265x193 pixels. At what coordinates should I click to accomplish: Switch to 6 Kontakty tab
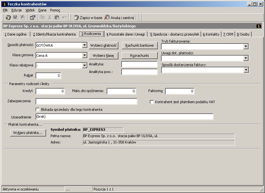tap(211, 34)
